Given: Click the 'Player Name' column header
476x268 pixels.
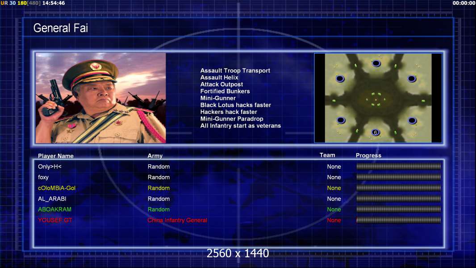Looking at the screenshot, I should [55, 156].
